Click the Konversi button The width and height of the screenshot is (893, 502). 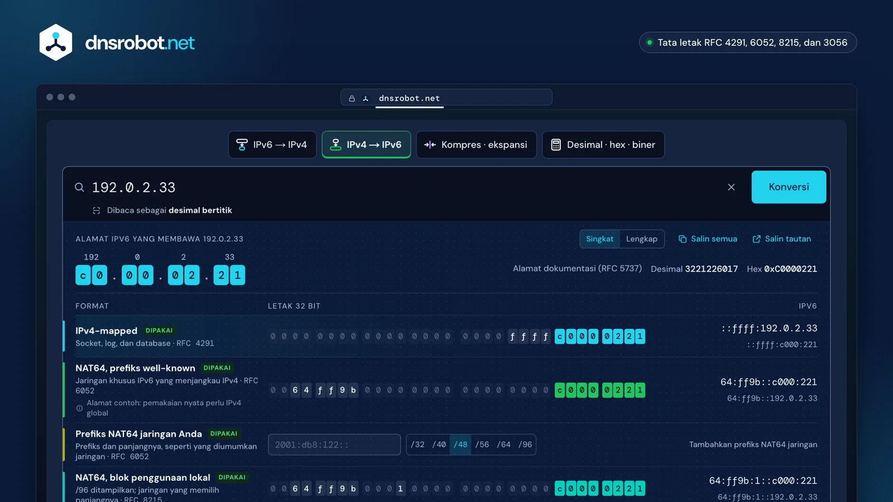(x=789, y=187)
